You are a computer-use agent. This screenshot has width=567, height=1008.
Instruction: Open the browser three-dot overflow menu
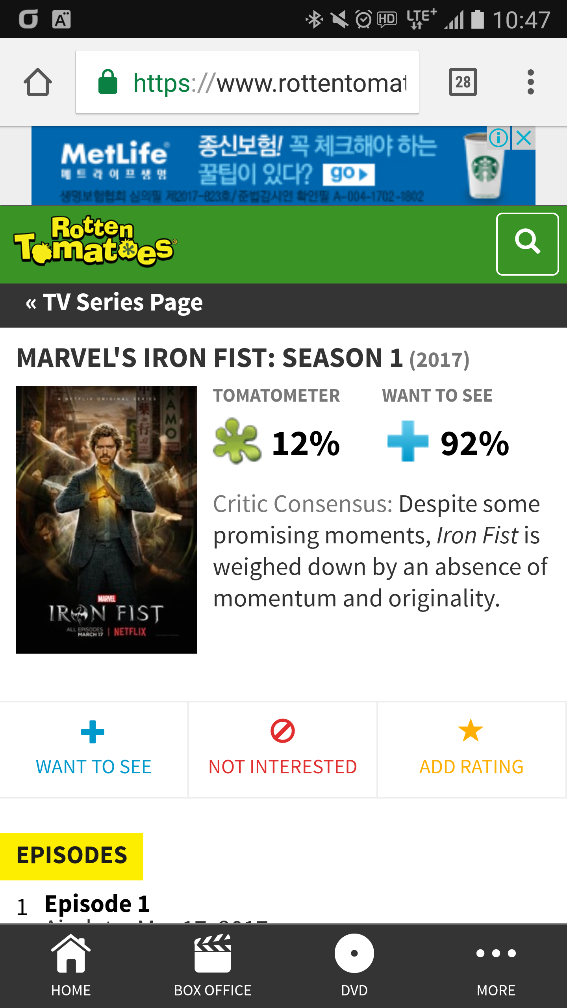click(x=530, y=82)
